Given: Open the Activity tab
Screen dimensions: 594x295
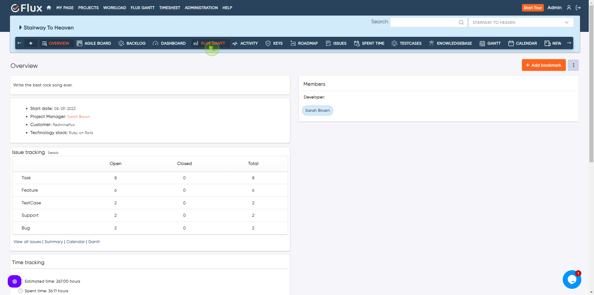Looking at the screenshot, I should (245, 43).
